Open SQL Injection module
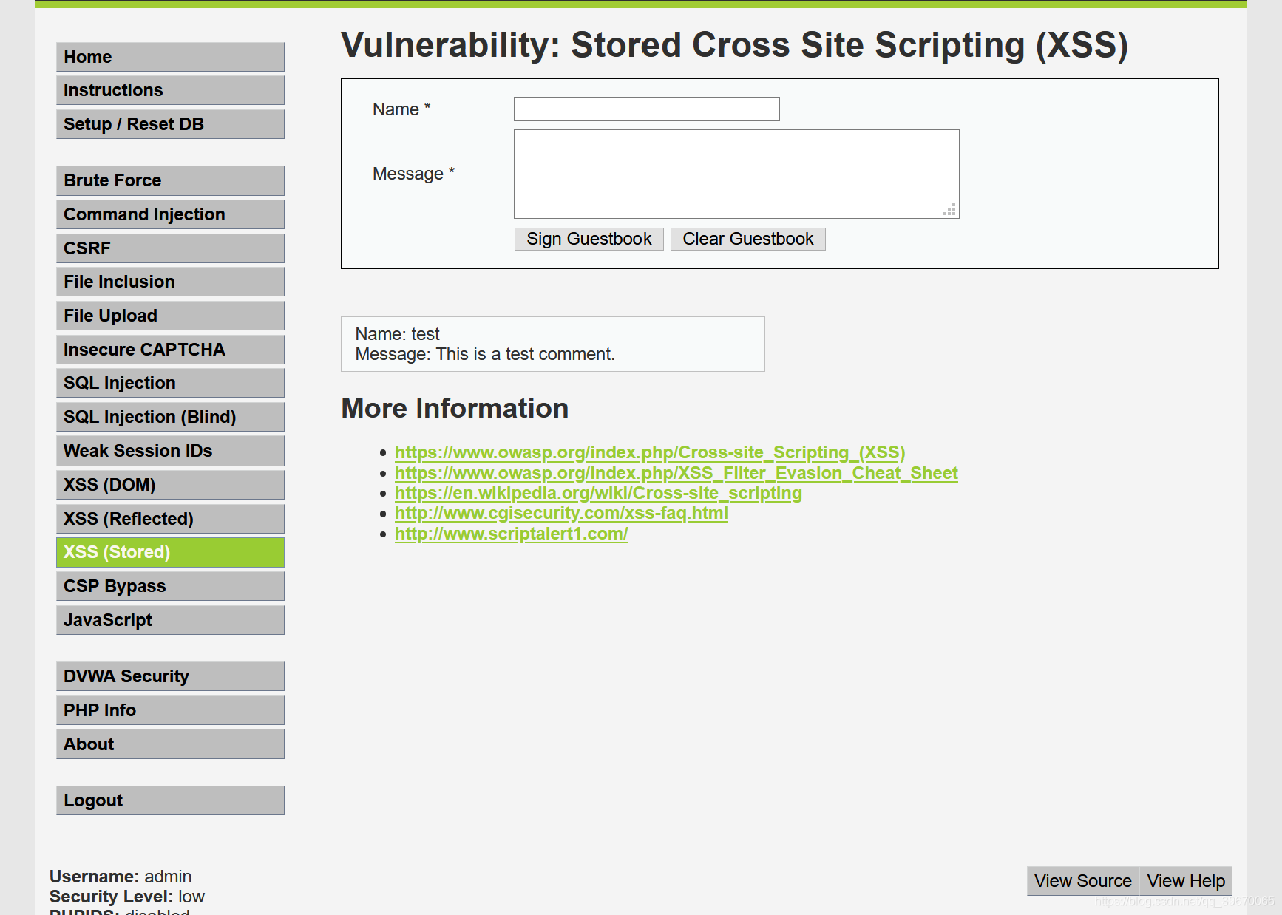 click(x=170, y=383)
